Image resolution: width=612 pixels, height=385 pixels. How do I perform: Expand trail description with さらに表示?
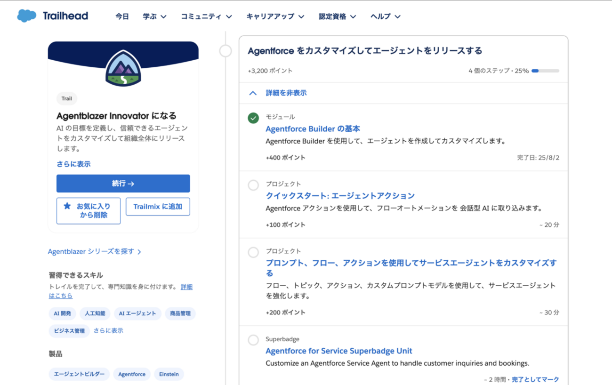pos(73,164)
